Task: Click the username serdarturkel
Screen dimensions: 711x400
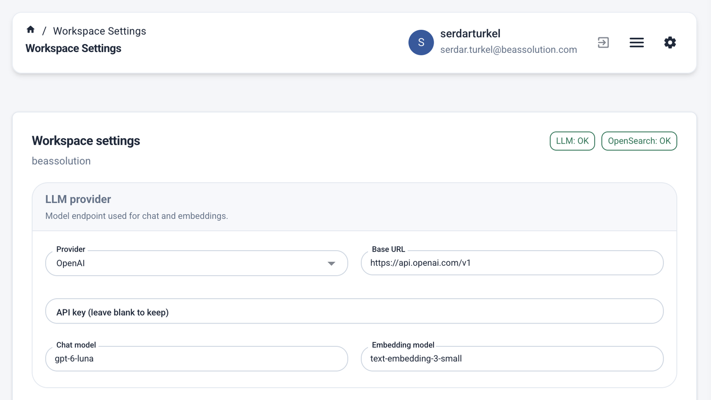Action: tap(470, 34)
